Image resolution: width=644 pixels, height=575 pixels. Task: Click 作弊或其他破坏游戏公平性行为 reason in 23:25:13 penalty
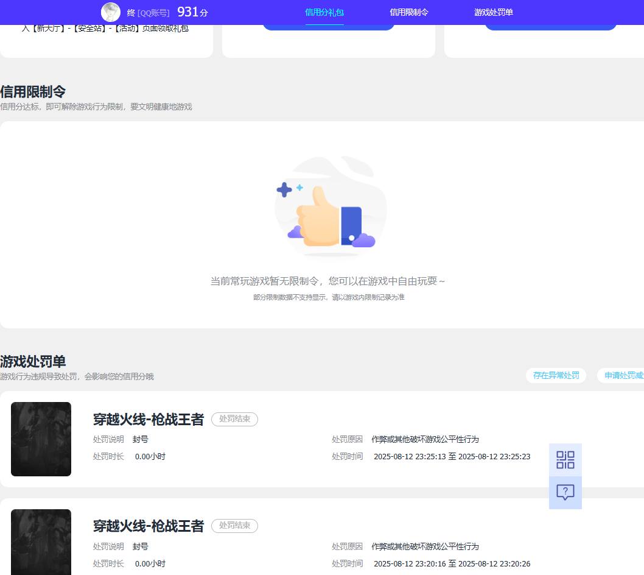pos(425,439)
